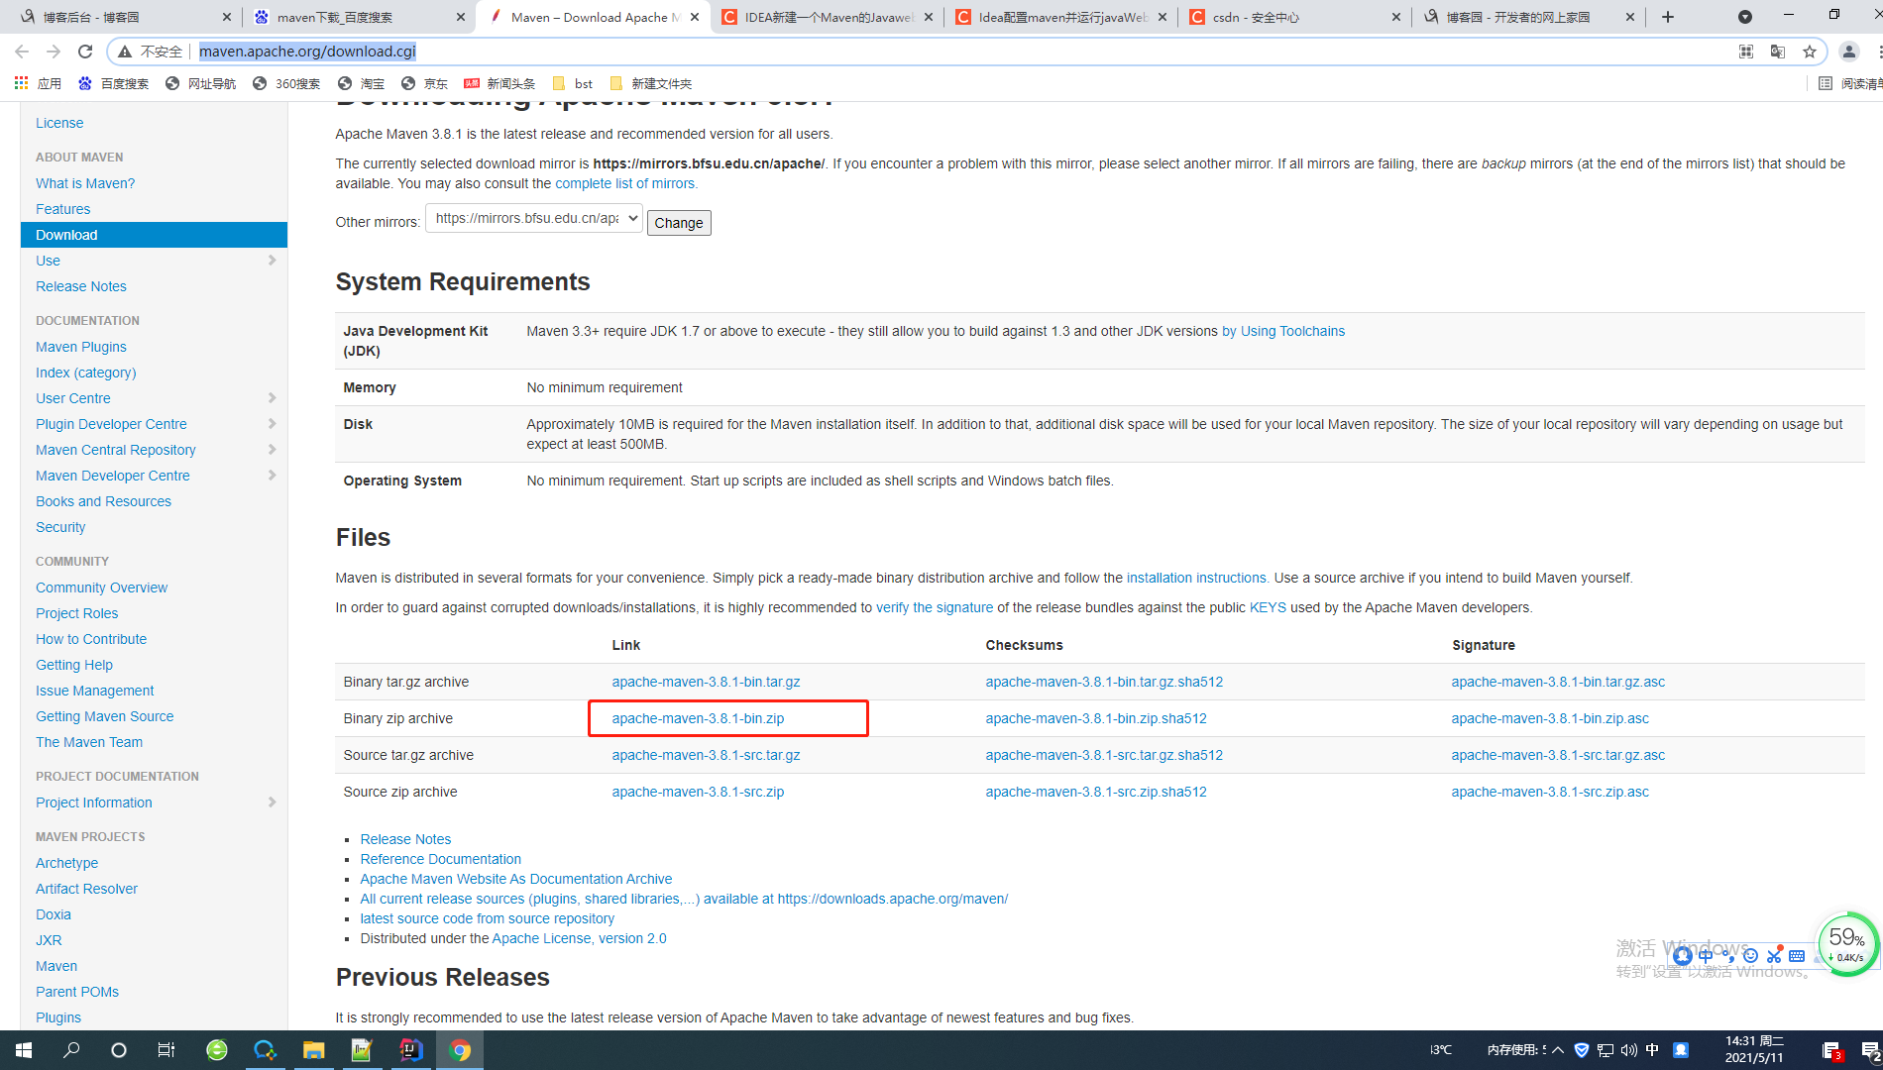
Task: Open File Explorer from the taskbar
Action: (313, 1050)
